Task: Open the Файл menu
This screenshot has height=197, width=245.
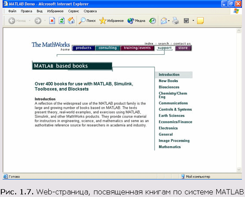Action: point(12,11)
